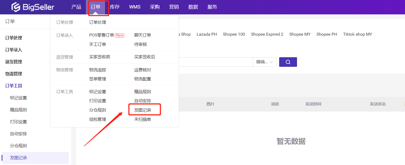The width and height of the screenshot is (405, 165).
Task: Click into the search input field
Action: click(215, 62)
